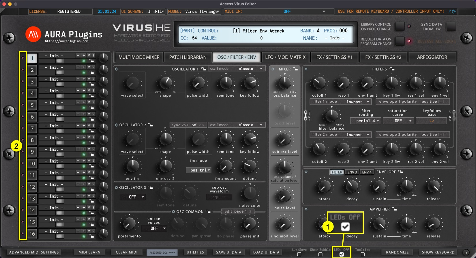This screenshot has height=258, width=476.
Task: Mute part 1 with its M button
Action: tap(89, 56)
